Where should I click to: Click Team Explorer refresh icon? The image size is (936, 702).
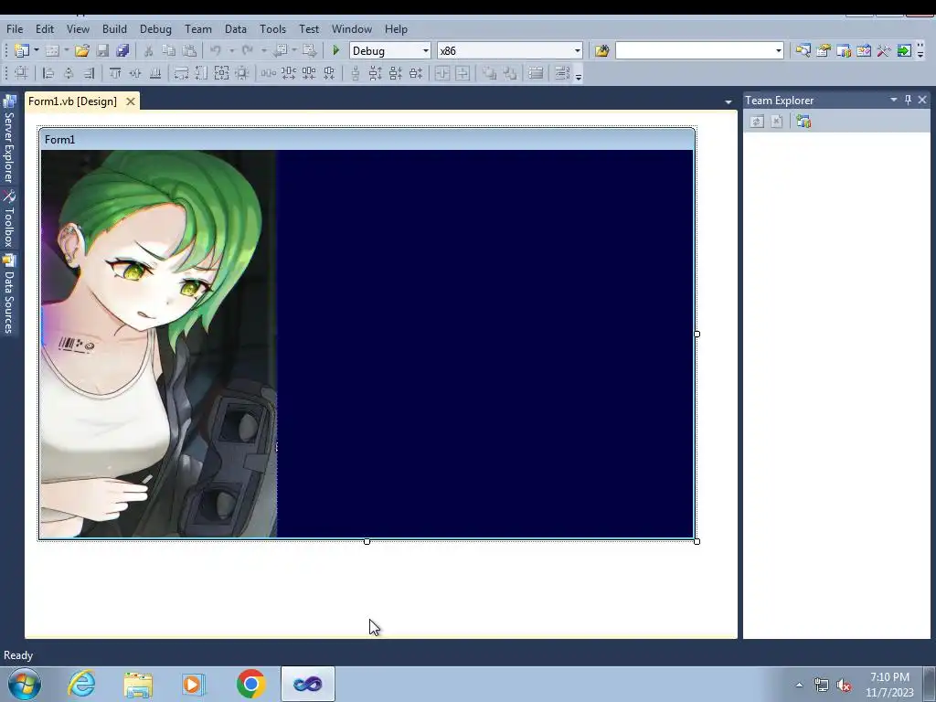757,122
